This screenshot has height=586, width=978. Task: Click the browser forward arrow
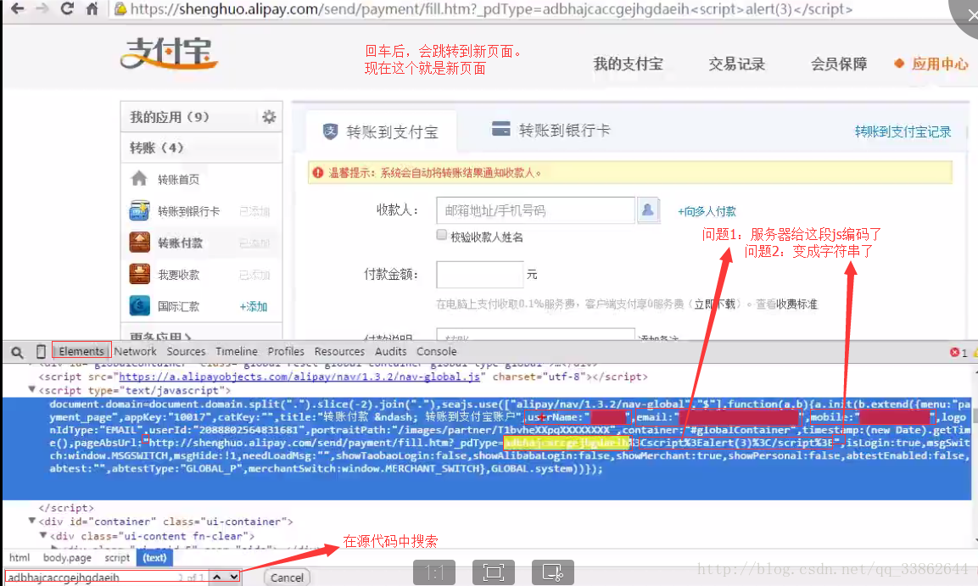click(x=42, y=8)
